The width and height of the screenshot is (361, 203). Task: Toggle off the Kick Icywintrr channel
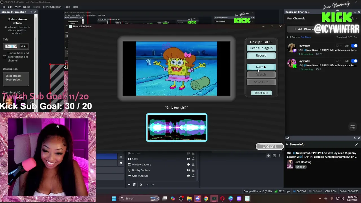(x=354, y=61)
